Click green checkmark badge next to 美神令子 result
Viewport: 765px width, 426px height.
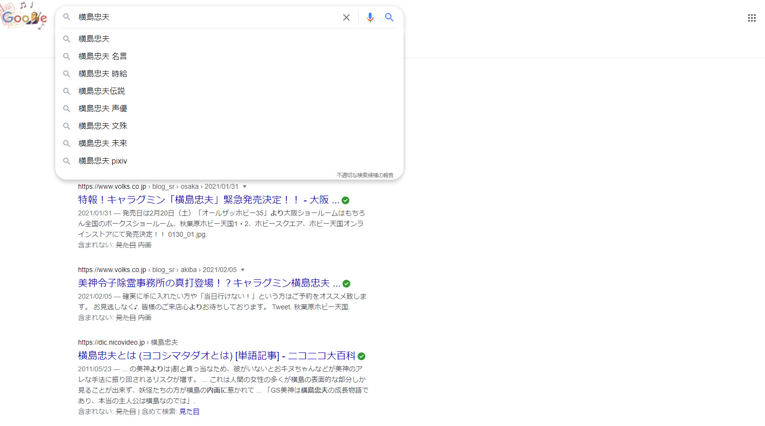tap(346, 284)
